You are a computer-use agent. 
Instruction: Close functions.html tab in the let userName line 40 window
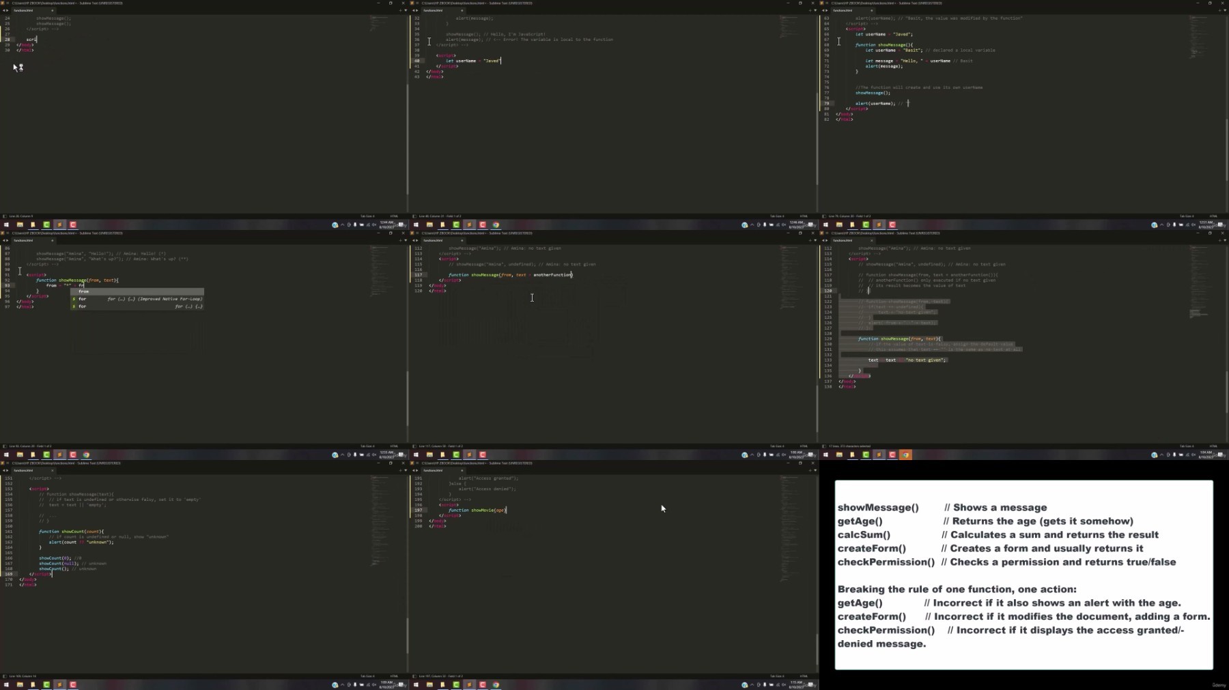(462, 10)
